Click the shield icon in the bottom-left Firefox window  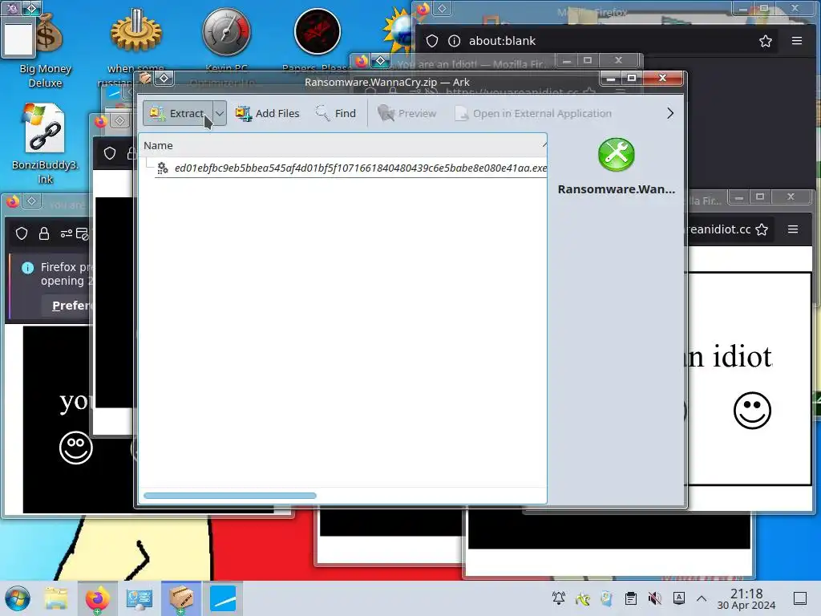[22, 233]
